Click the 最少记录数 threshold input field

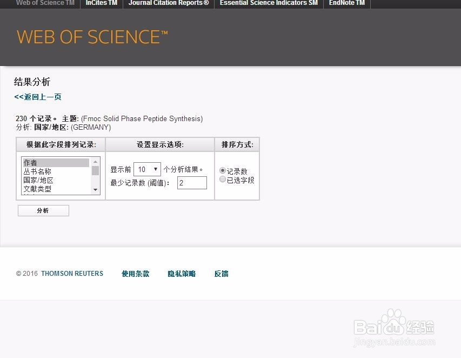[x=192, y=183]
